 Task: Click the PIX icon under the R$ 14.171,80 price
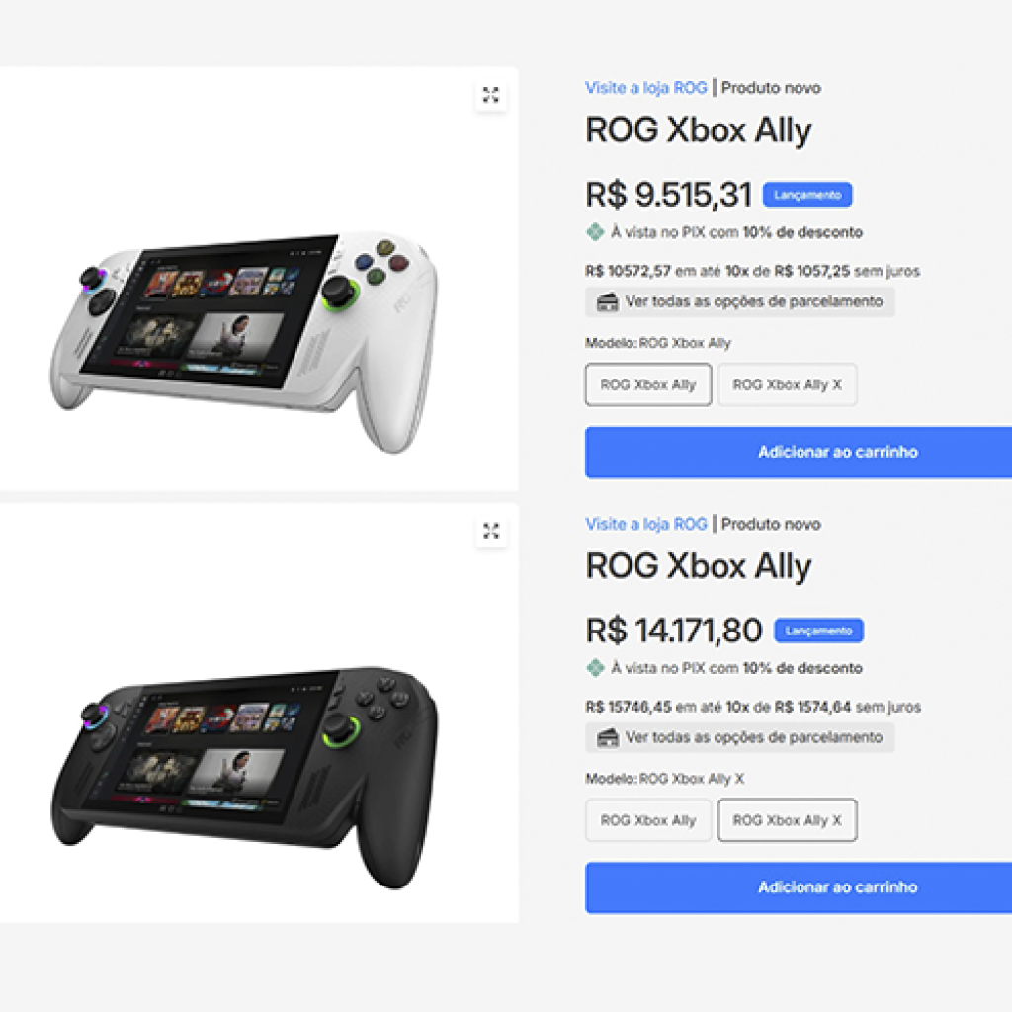click(594, 668)
